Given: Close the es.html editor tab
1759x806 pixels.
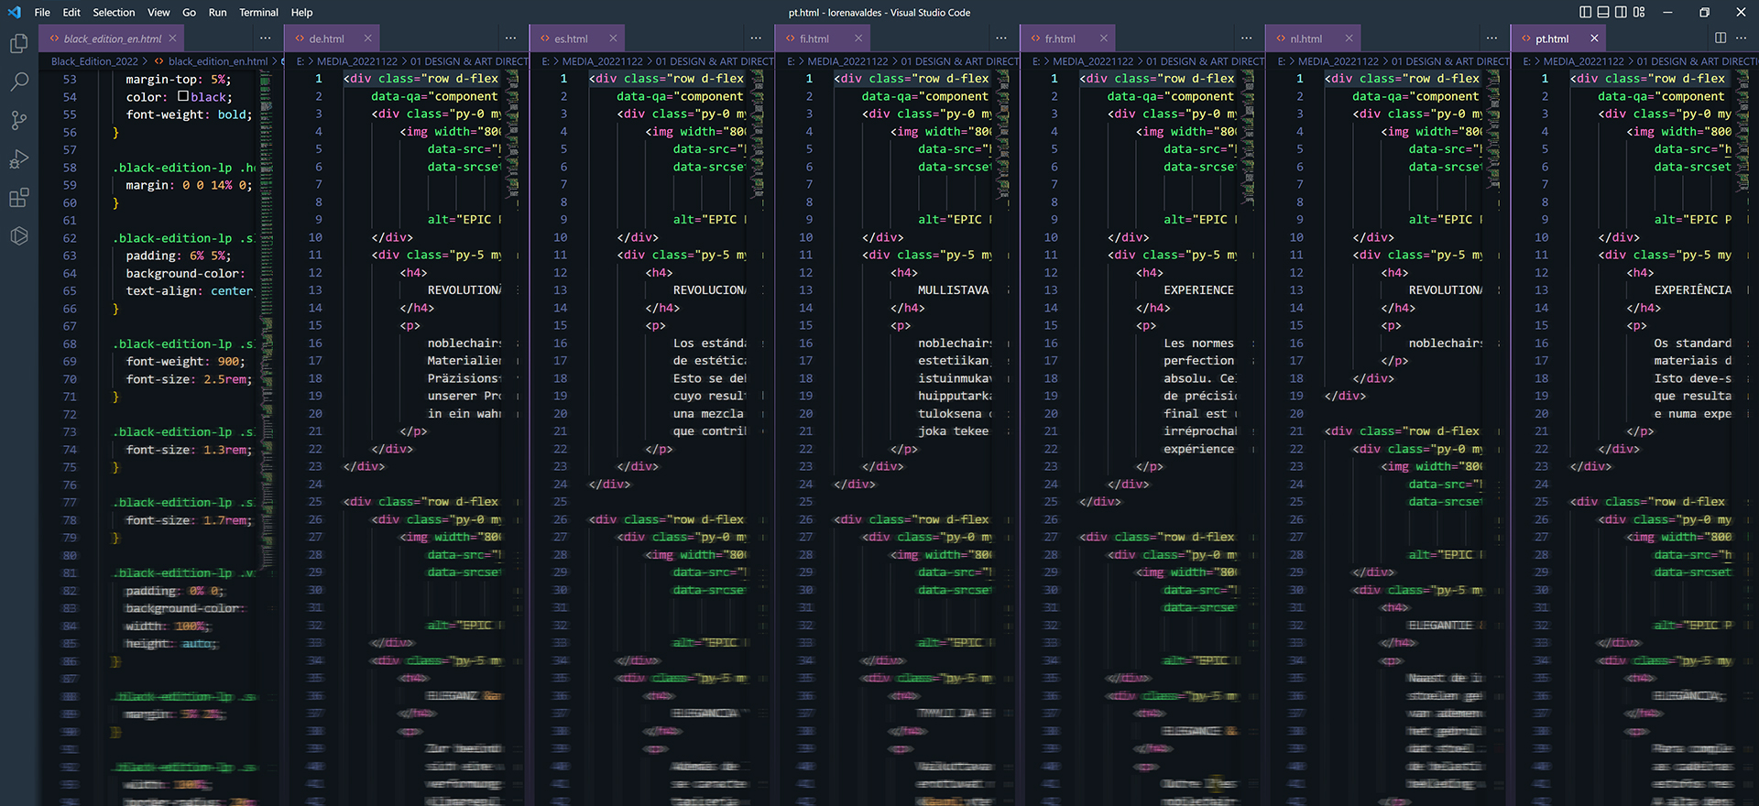Looking at the screenshot, I should pos(613,38).
